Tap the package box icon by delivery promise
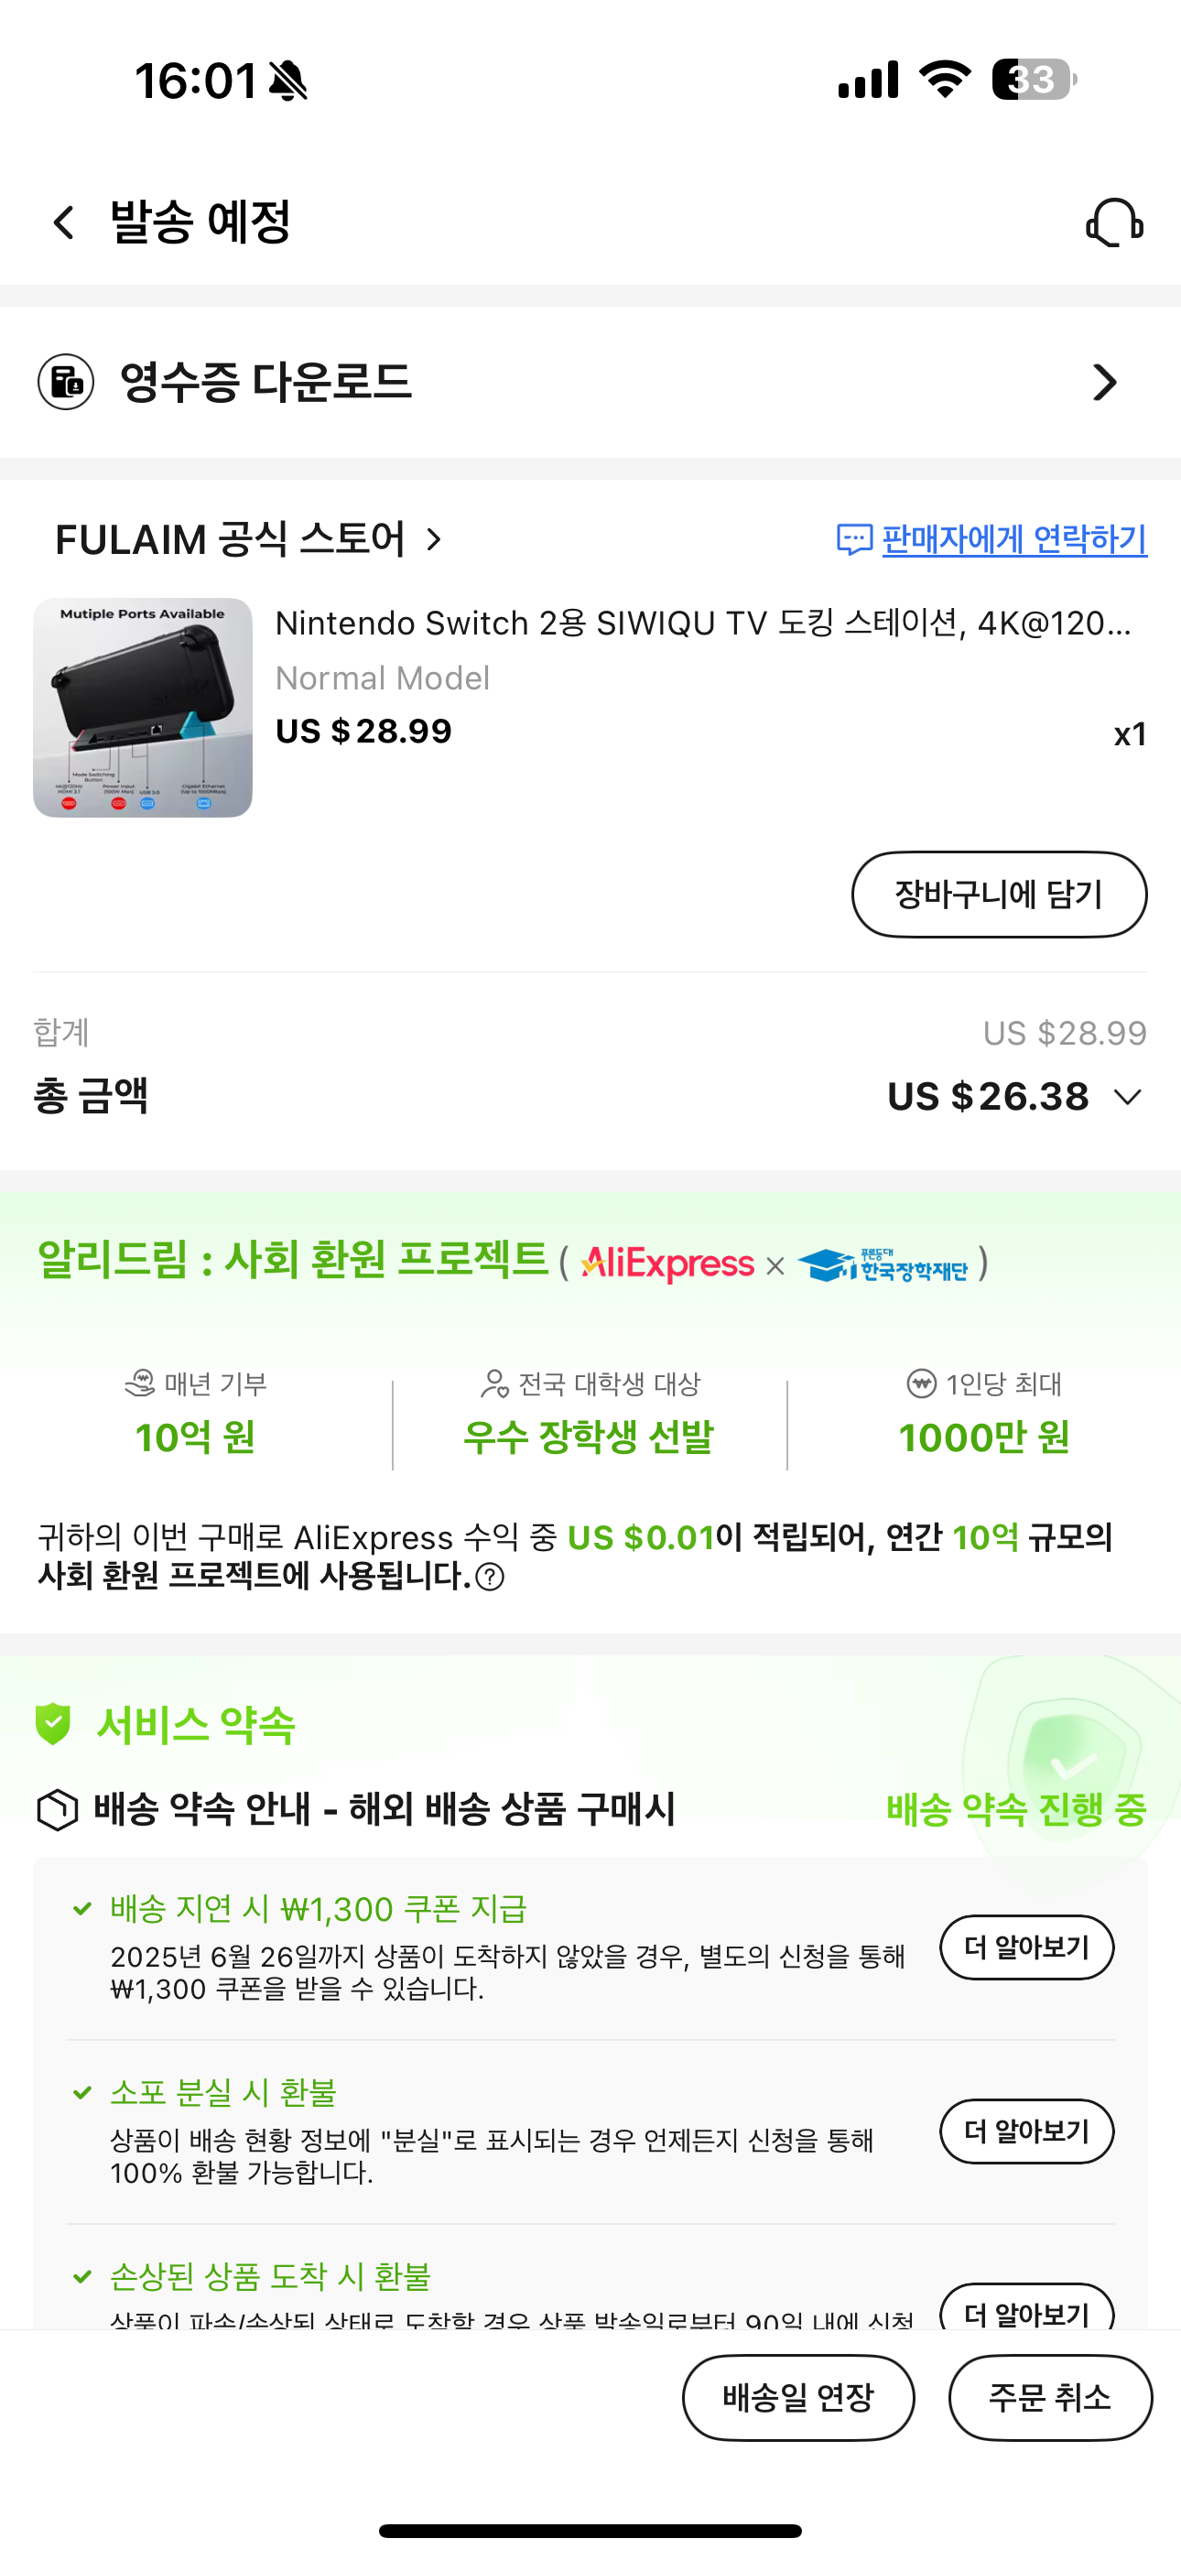Image resolution: width=1181 pixels, height=2560 pixels. click(x=57, y=1810)
